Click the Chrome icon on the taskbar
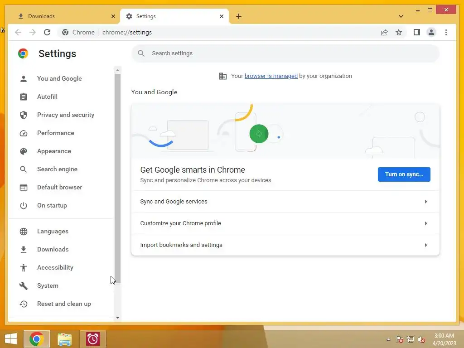Viewport: 464px width, 348px height. (x=37, y=339)
